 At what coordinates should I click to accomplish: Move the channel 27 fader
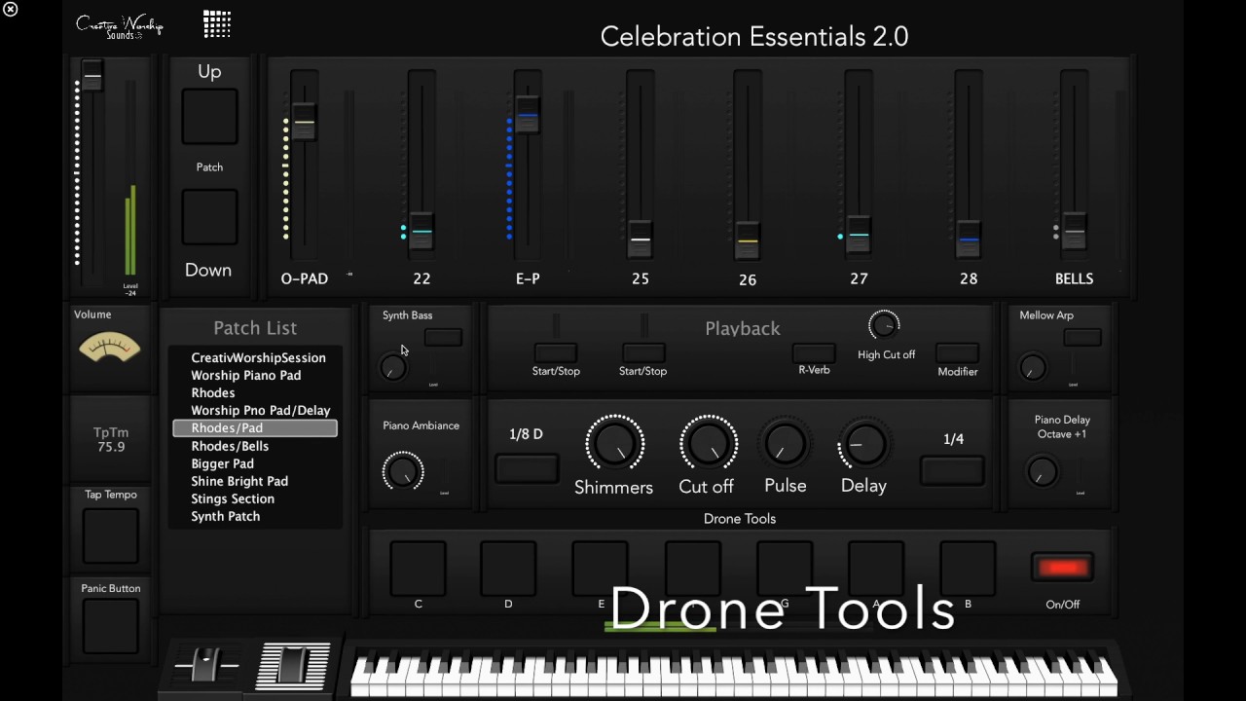[859, 234]
